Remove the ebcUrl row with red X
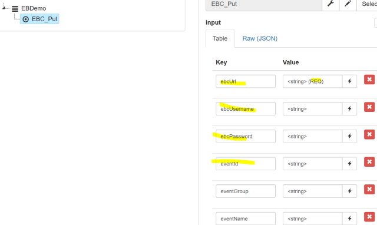Image resolution: width=377 pixels, height=225 pixels. (369, 80)
